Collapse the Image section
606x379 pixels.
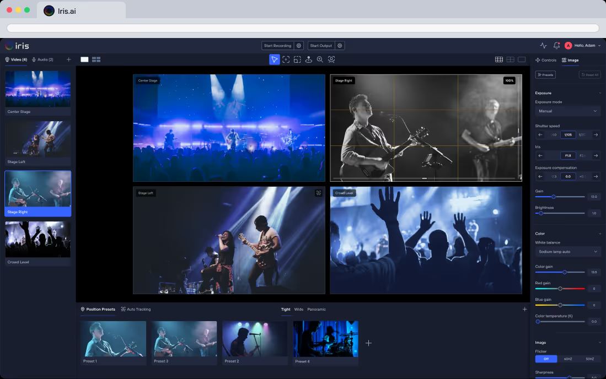point(600,342)
